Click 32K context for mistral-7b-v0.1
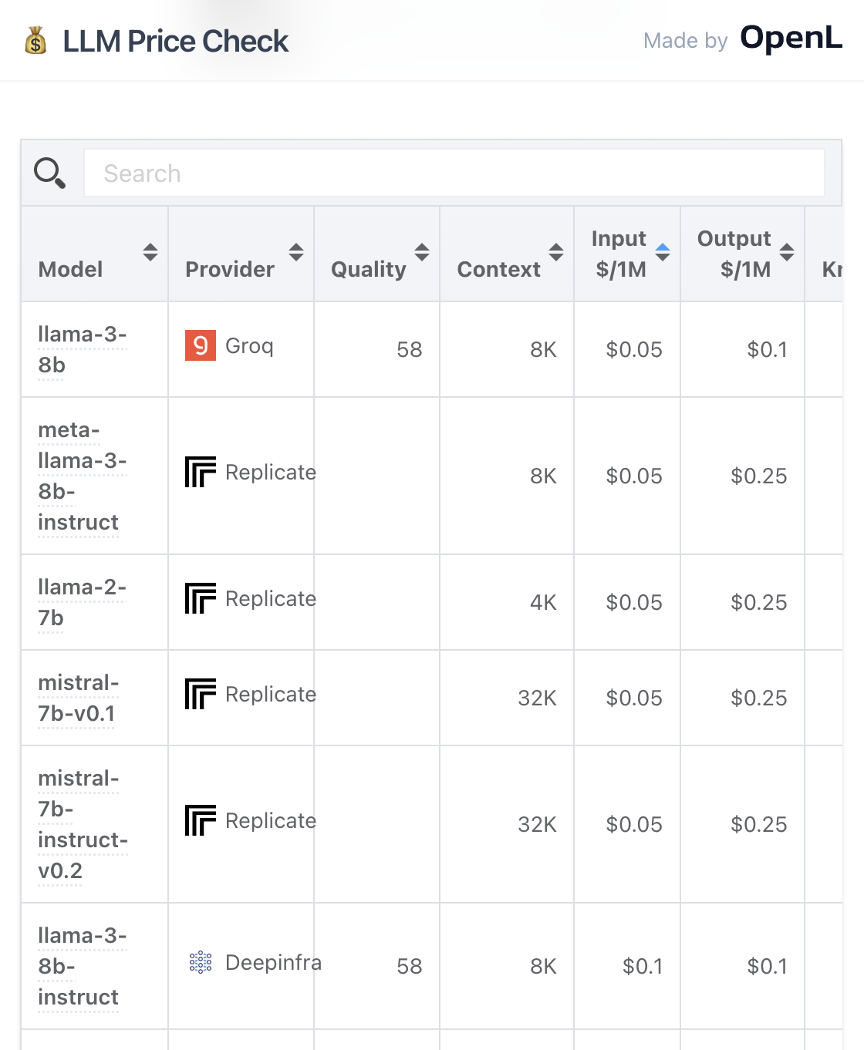Screen dimensions: 864x1050 coord(537,698)
